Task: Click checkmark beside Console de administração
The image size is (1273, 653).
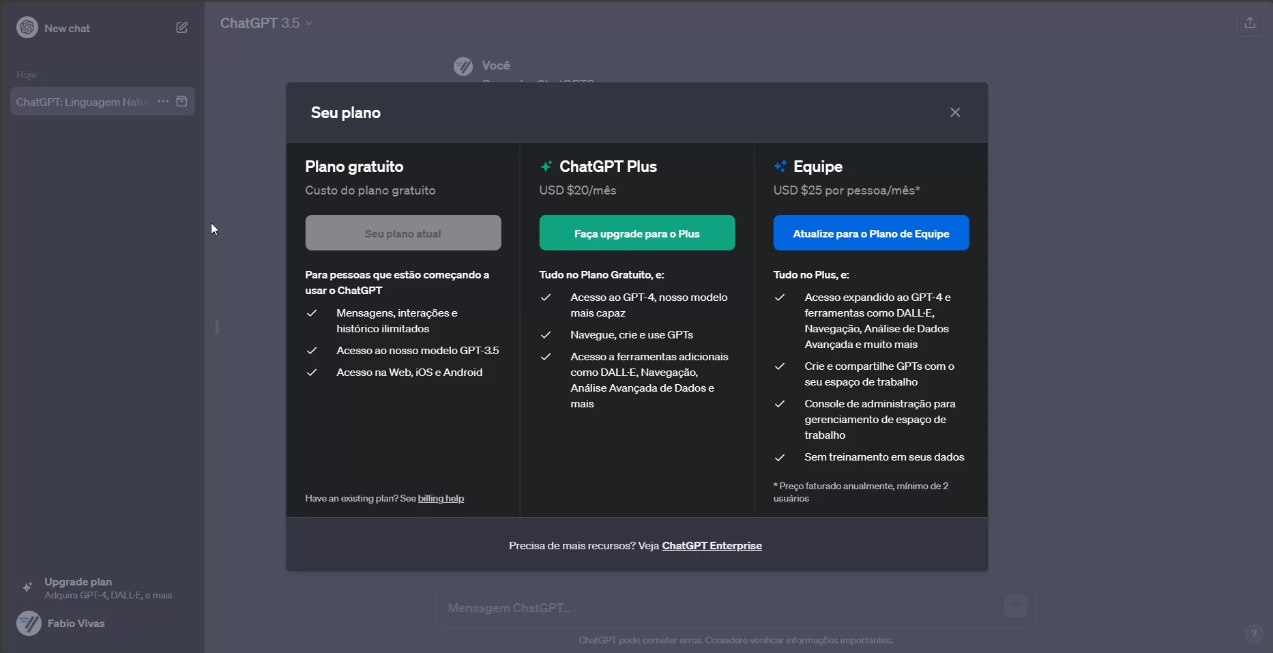Action: click(780, 404)
